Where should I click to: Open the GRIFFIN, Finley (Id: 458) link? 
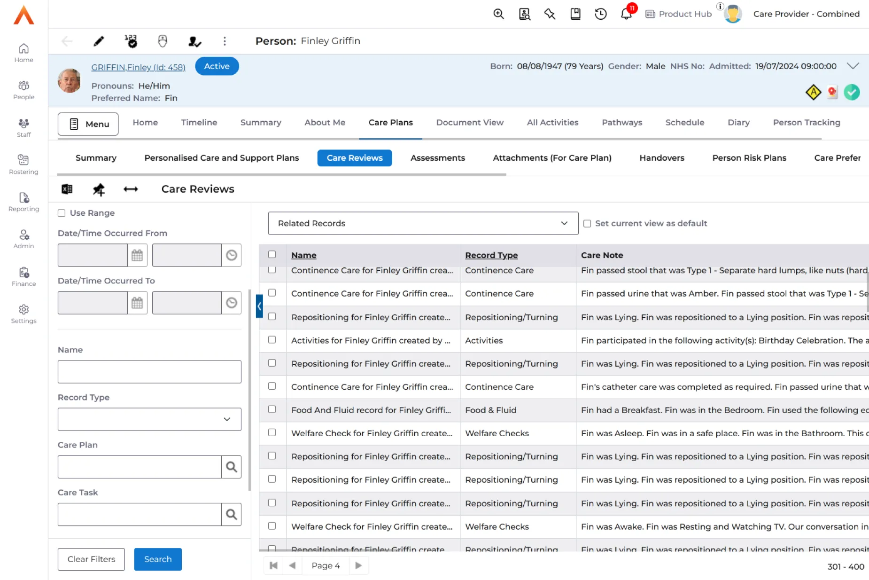coord(138,67)
